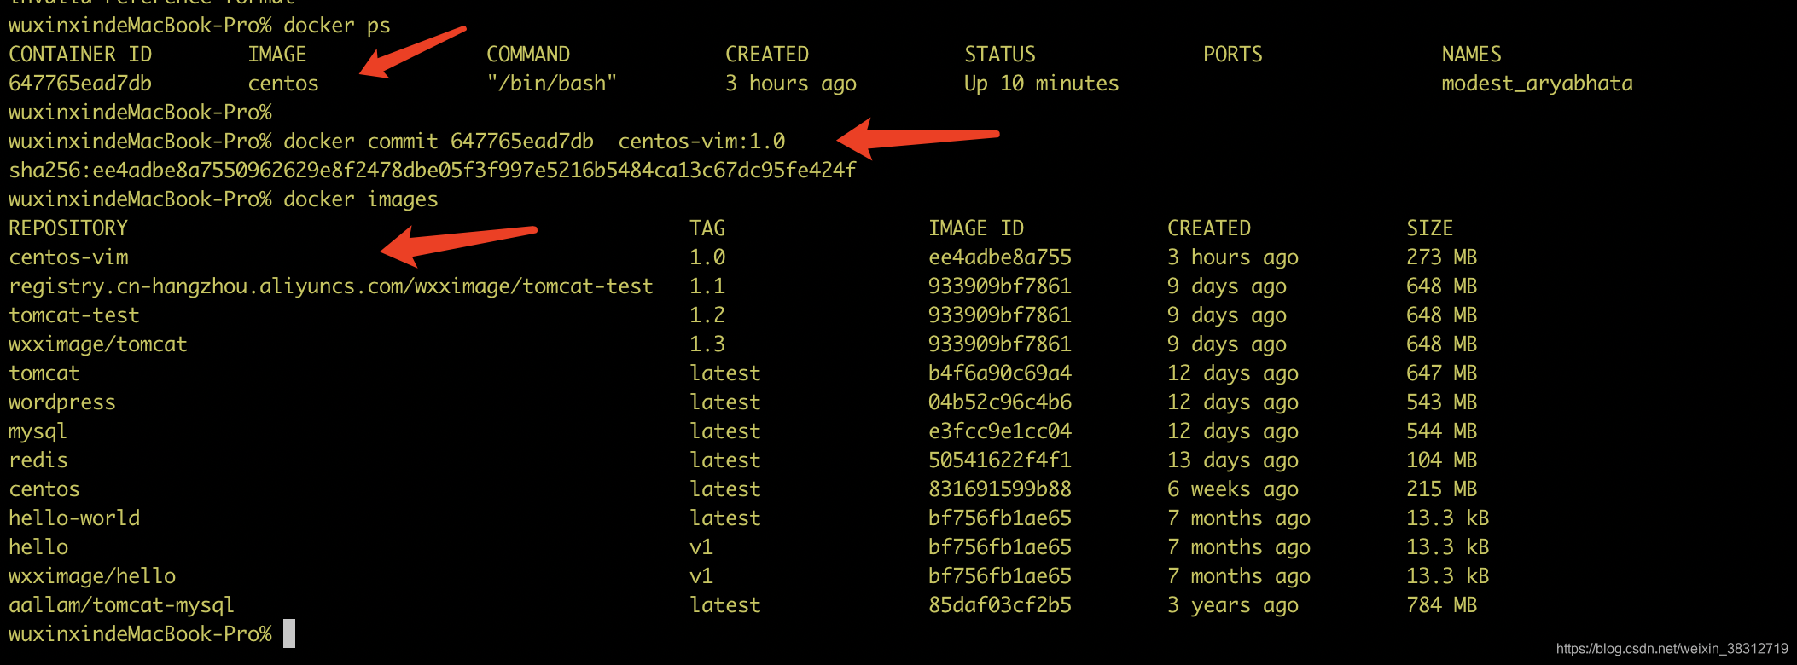The width and height of the screenshot is (1797, 665).
Task: Click the '273 MB' size value
Action: 1441,257
